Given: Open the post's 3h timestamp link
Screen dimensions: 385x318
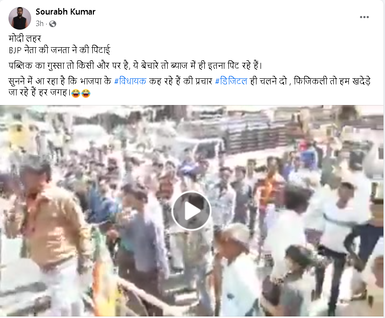Looking at the screenshot, I should click(x=40, y=24).
